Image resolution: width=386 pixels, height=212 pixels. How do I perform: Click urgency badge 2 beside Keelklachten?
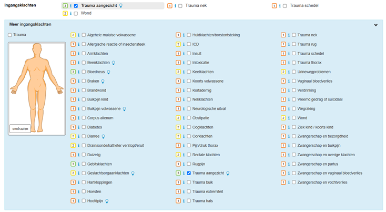(178, 72)
